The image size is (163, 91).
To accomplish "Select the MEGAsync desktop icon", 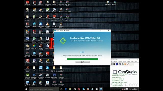I will coord(28,3).
